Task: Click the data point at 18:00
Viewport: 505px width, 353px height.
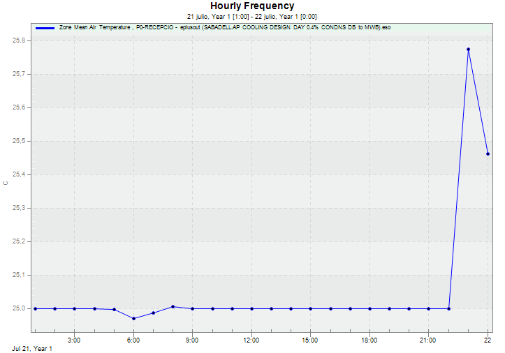Action: [x=369, y=308]
